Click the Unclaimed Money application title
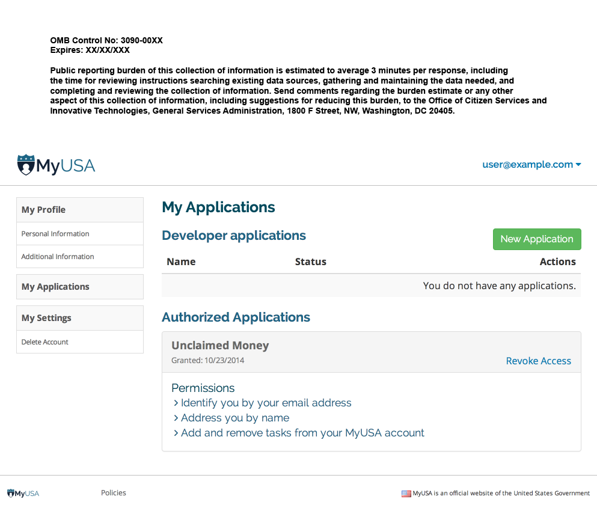Screen dimensions: 597x511 coord(220,346)
